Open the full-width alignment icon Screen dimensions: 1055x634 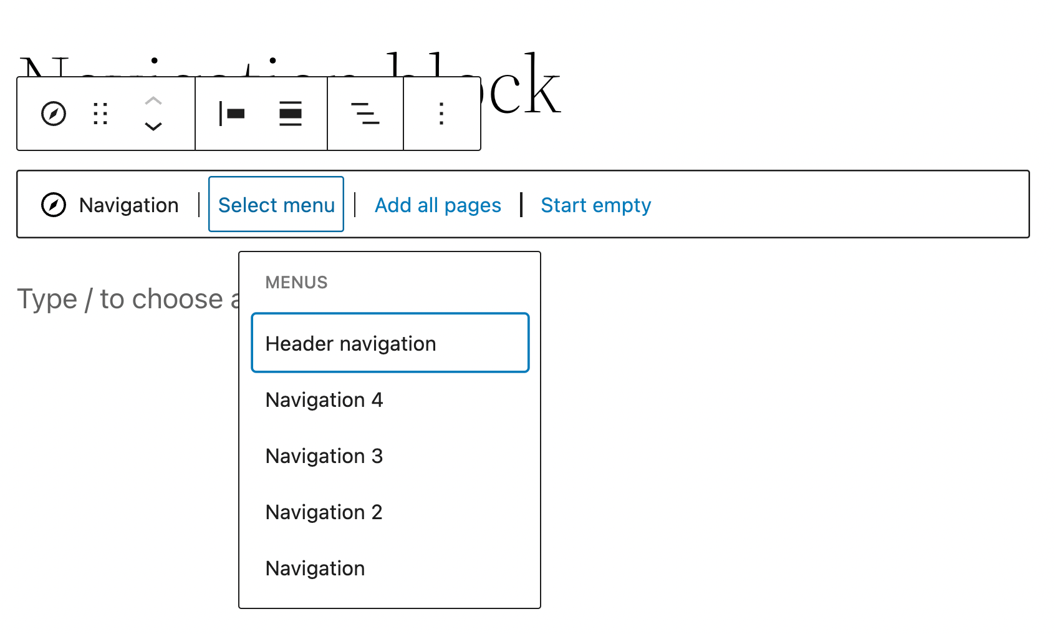tap(291, 114)
